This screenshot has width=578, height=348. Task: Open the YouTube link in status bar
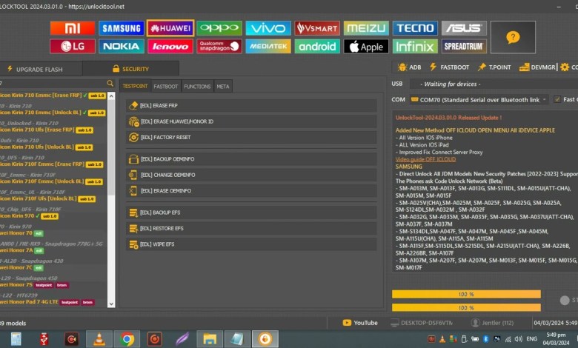360,323
